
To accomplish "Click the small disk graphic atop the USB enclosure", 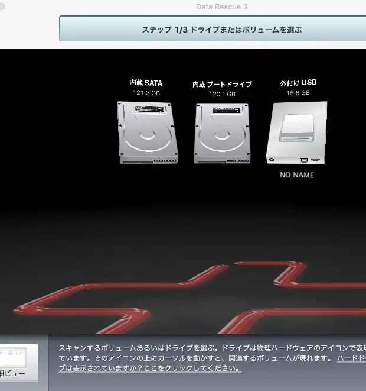I will 297,127.
